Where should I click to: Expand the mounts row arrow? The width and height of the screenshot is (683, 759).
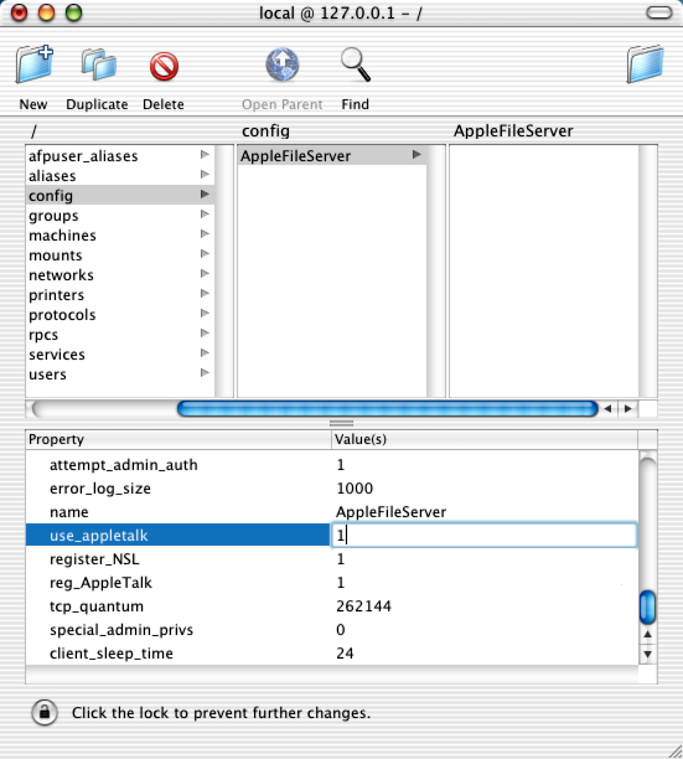pyautogui.click(x=205, y=254)
